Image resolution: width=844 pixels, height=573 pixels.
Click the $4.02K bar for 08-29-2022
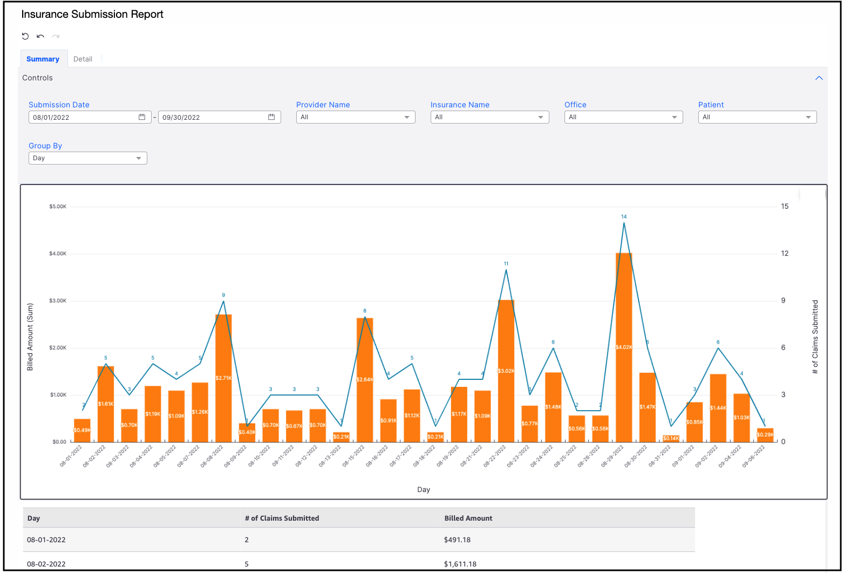pos(624,347)
